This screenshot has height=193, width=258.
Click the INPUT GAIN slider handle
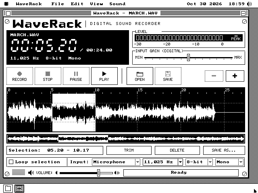[188, 57]
